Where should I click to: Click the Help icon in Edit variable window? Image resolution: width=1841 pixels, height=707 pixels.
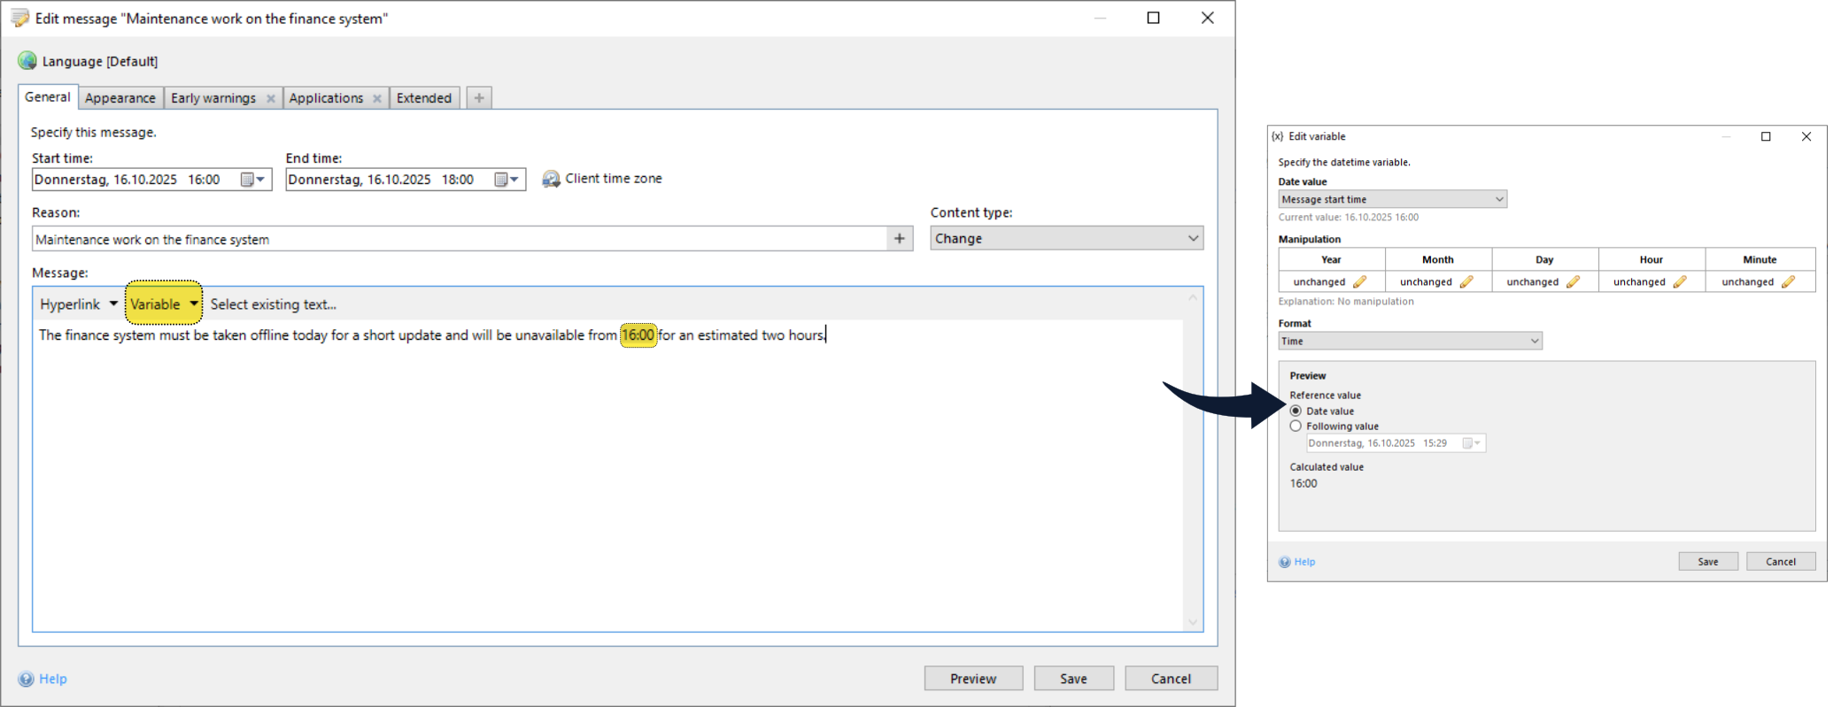(1285, 562)
